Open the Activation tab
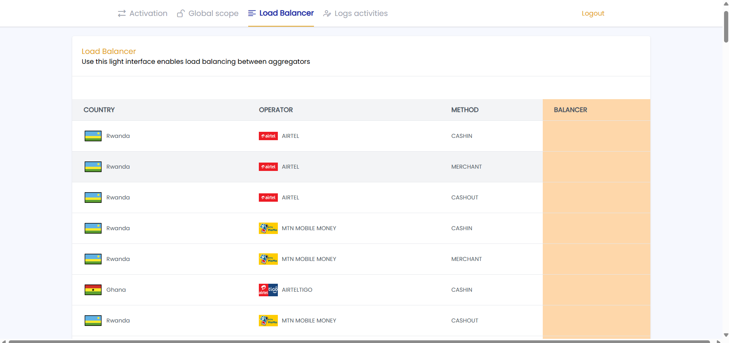Viewport: 729px width, 343px height. coord(148,14)
